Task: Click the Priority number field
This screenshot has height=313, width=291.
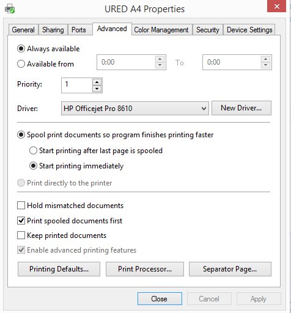Action: (x=77, y=85)
